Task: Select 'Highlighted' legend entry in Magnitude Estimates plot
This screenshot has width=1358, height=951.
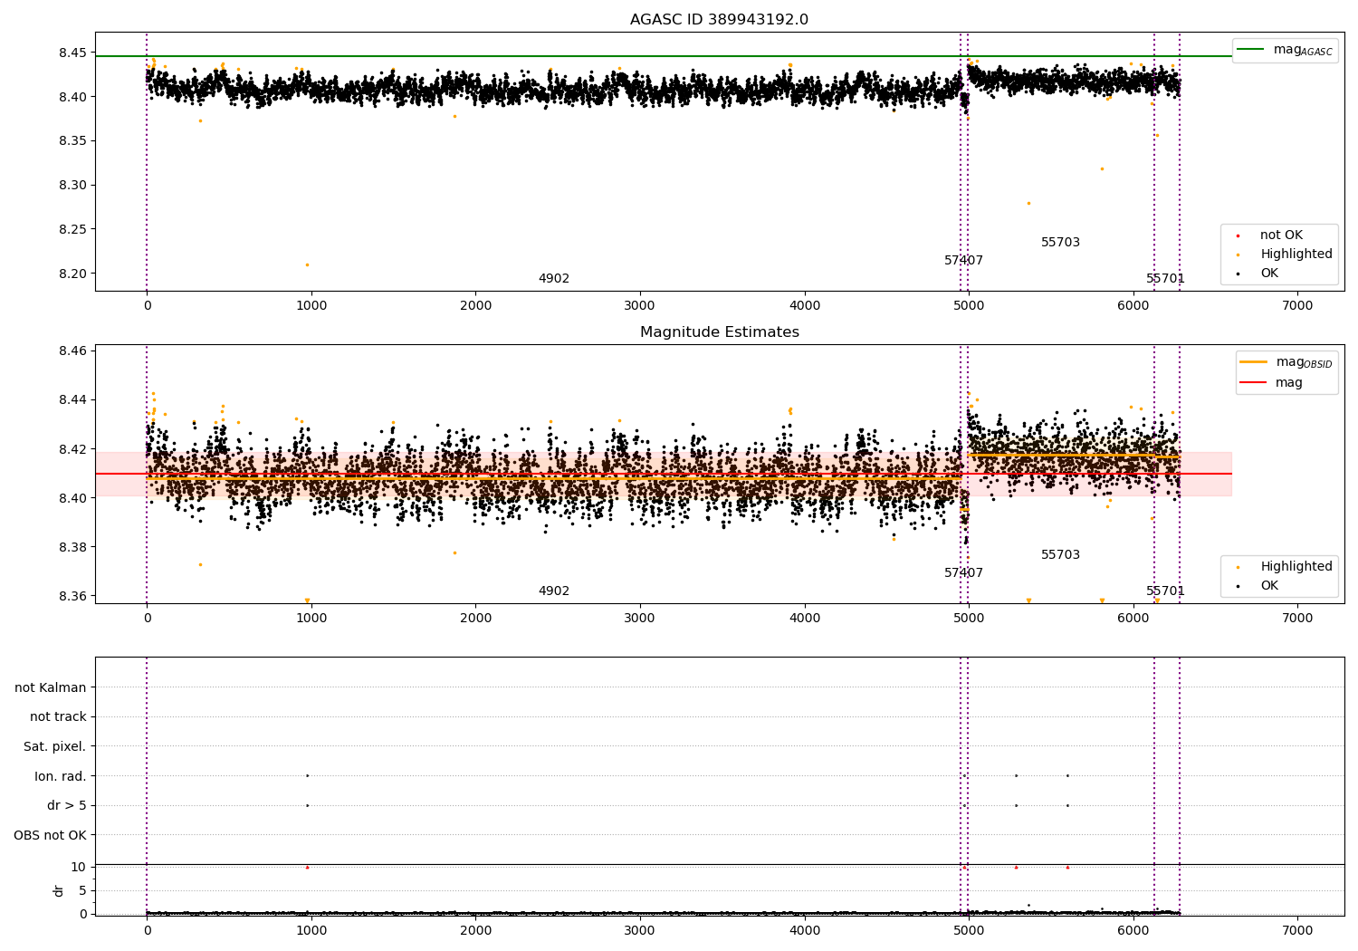Action: (x=1296, y=567)
